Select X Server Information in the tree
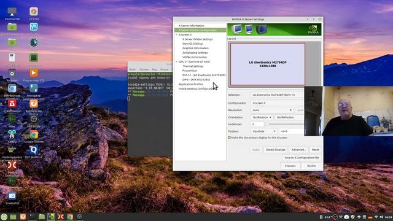The height and width of the screenshot is (221, 393). pyautogui.click(x=191, y=26)
